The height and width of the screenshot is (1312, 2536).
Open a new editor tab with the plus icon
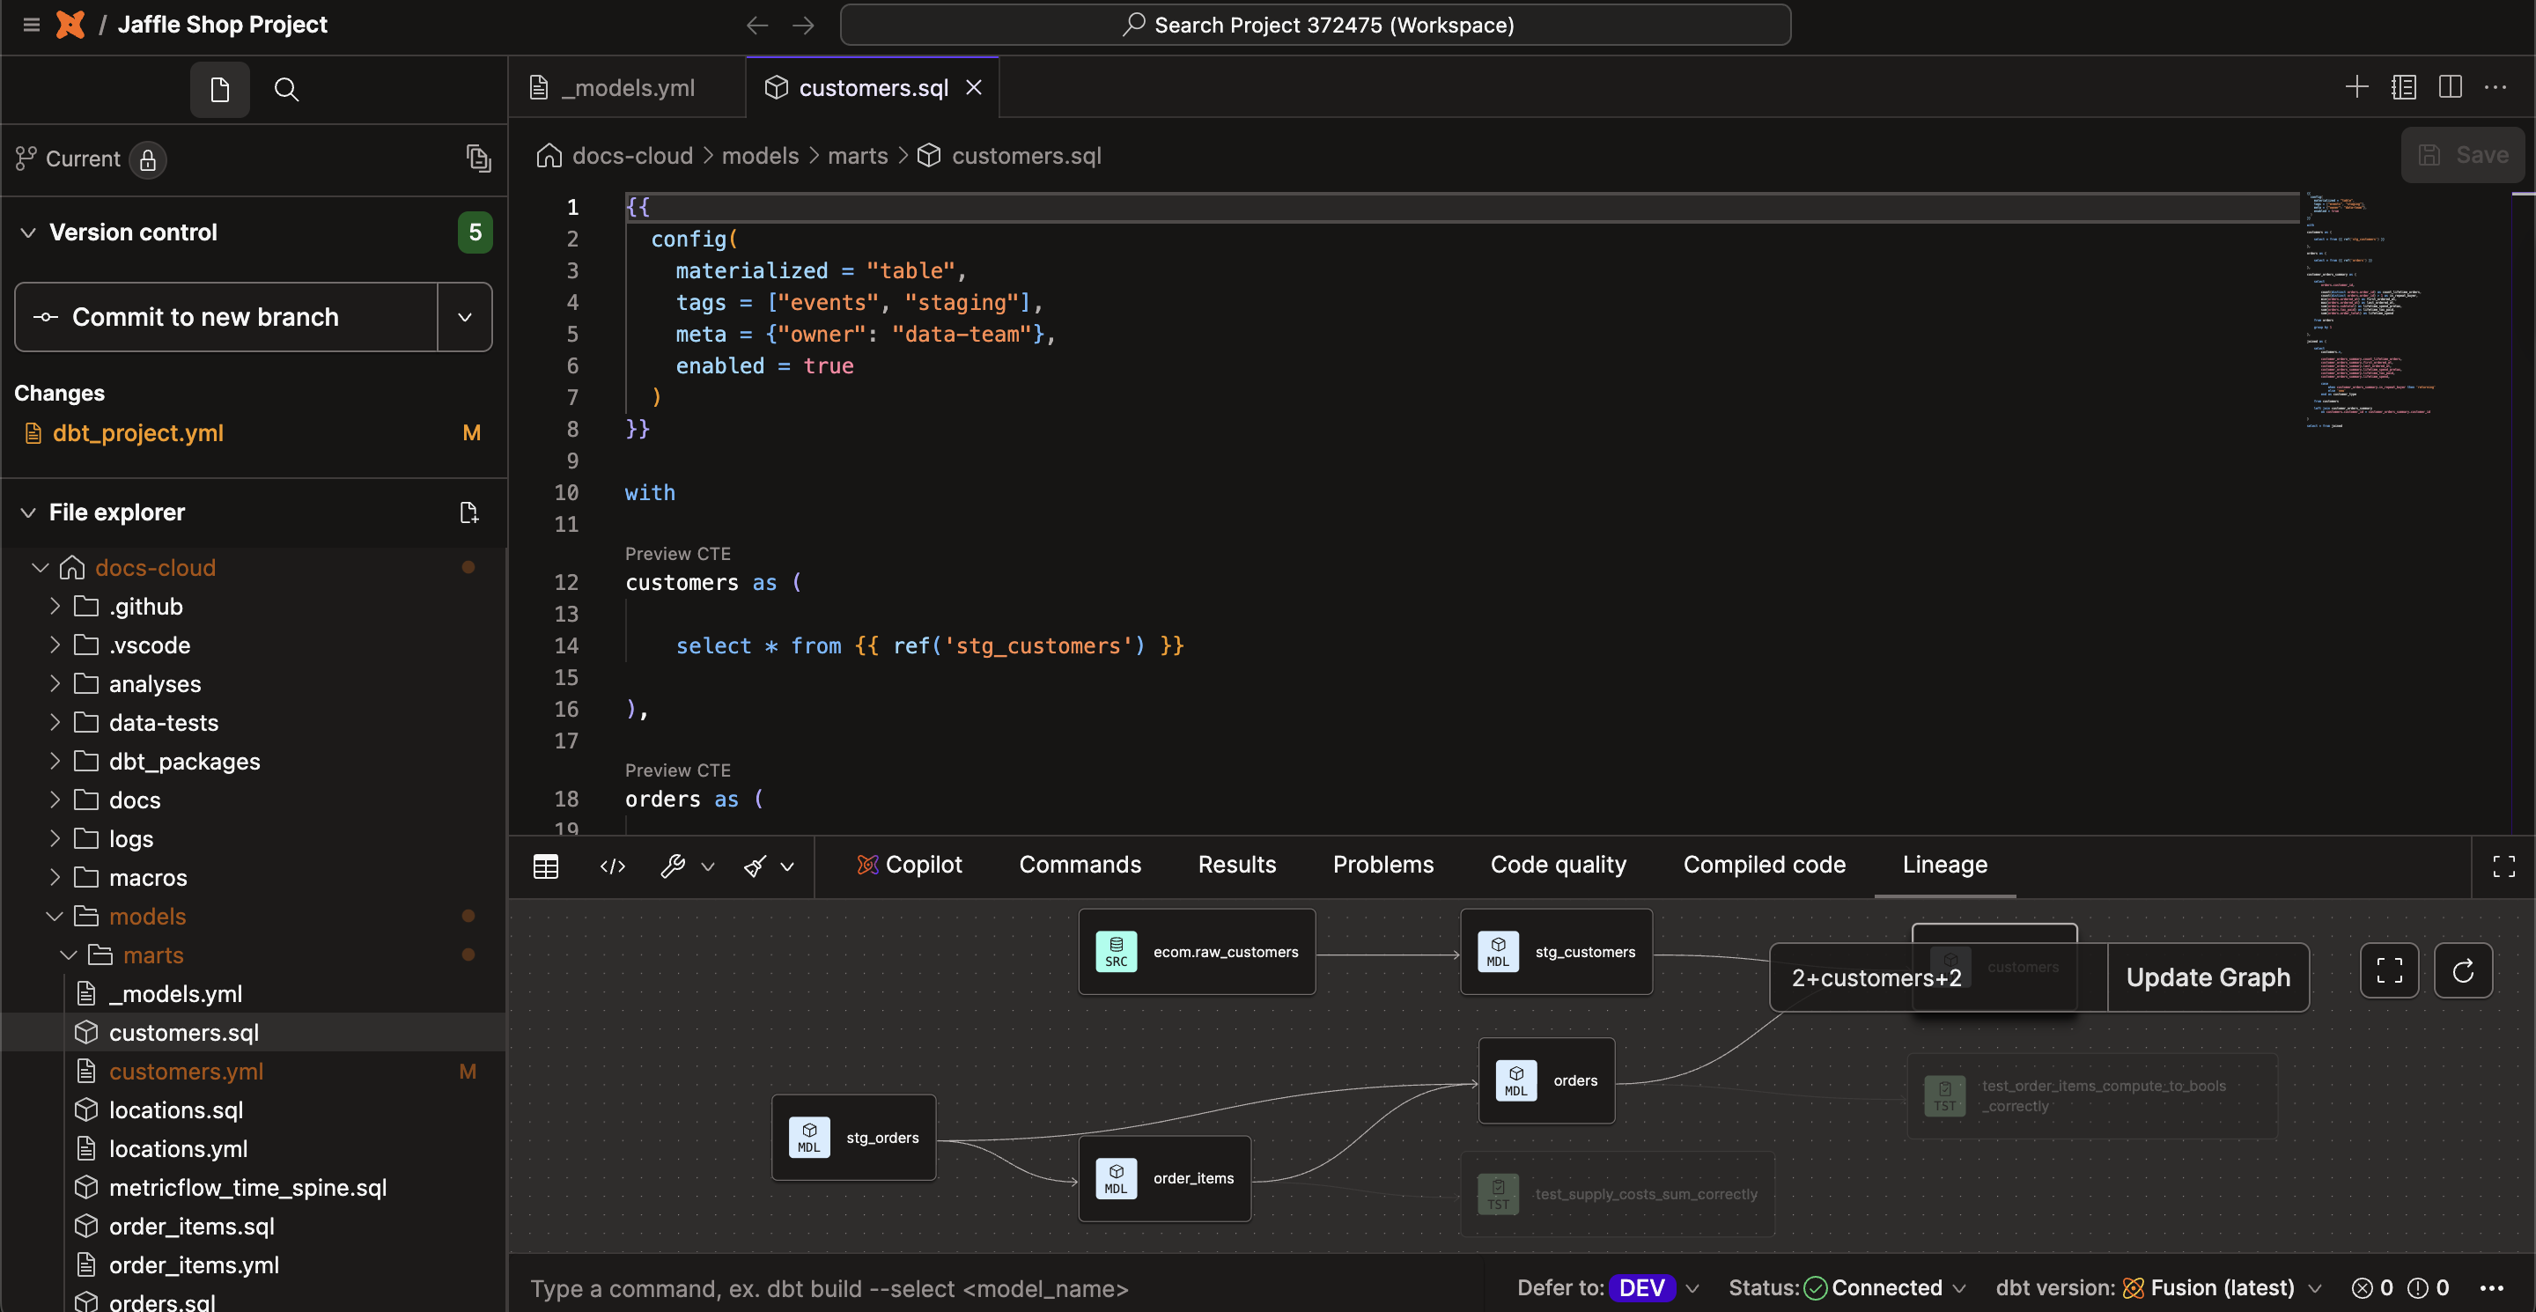[2357, 86]
